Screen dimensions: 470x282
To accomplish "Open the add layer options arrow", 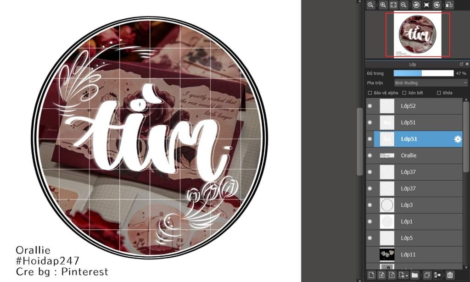I will pos(407,276).
